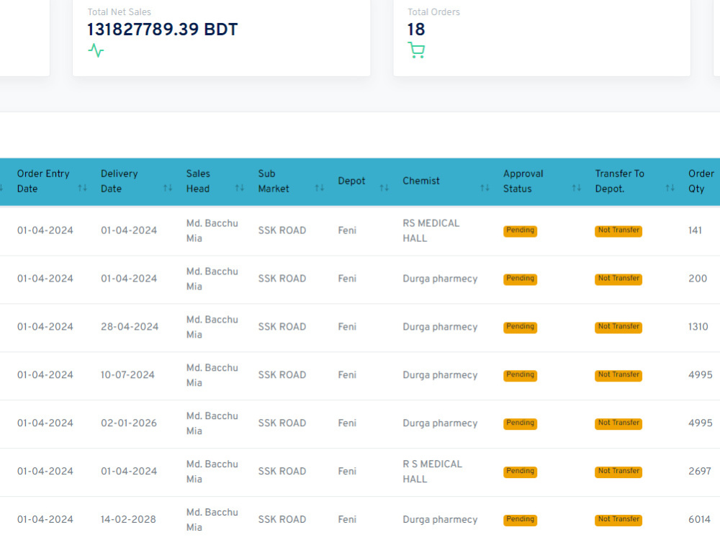Click order quantity 141 cell
The width and height of the screenshot is (720, 540).
[x=695, y=230]
